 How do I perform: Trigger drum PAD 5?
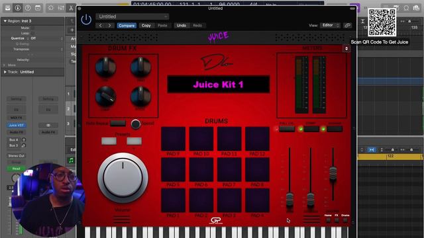point(173,170)
